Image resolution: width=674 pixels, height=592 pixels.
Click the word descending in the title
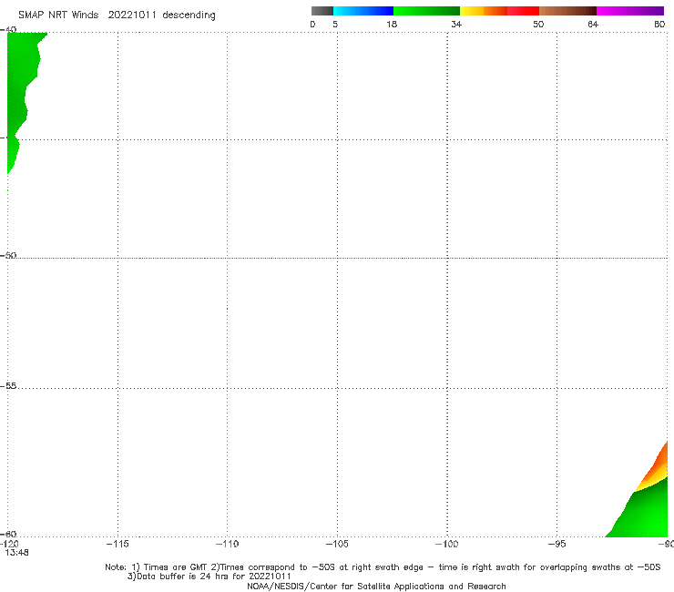(189, 15)
